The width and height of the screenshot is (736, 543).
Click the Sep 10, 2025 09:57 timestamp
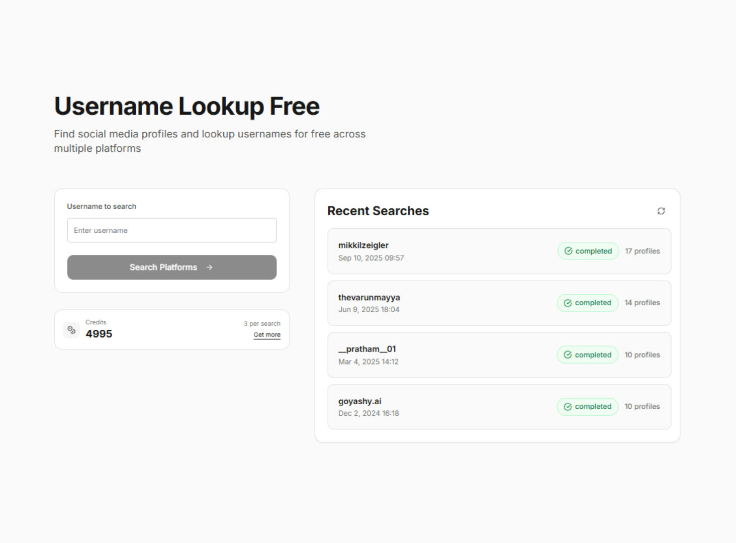pos(371,258)
